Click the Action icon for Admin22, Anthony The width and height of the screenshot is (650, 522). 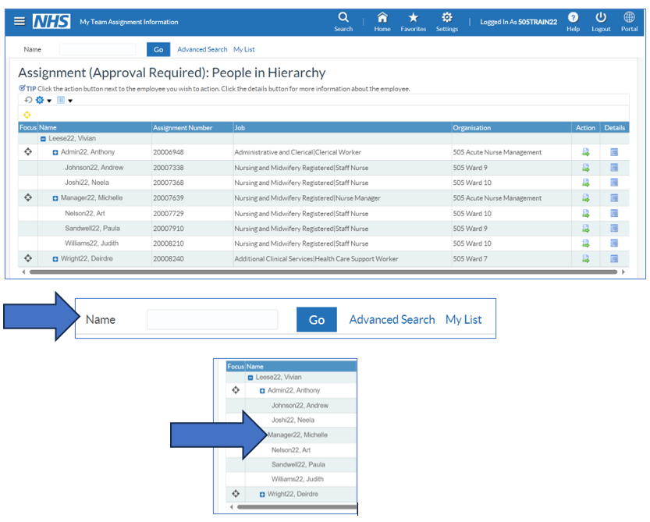point(587,153)
